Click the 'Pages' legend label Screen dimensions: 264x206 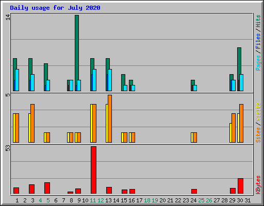point(258,63)
